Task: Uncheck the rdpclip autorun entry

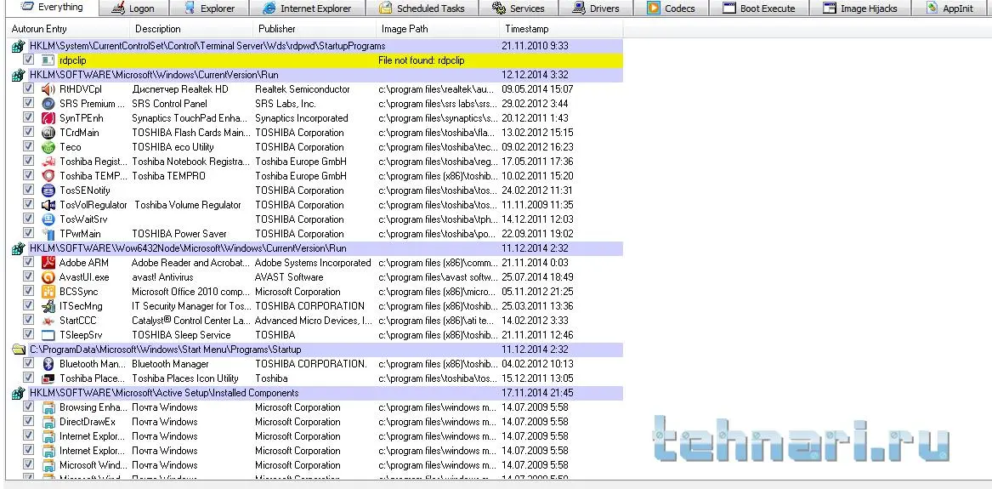Action: tap(28, 60)
